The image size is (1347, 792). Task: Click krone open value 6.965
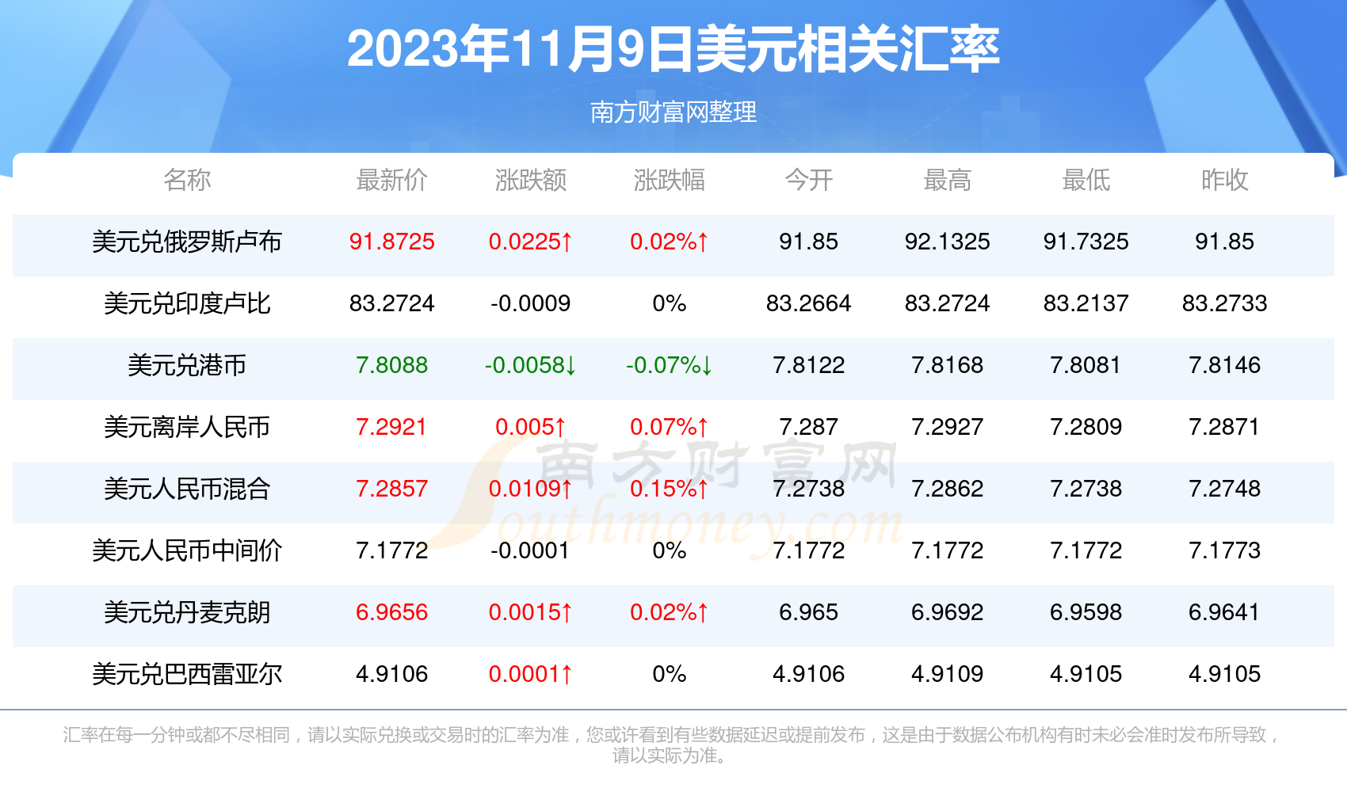(809, 612)
